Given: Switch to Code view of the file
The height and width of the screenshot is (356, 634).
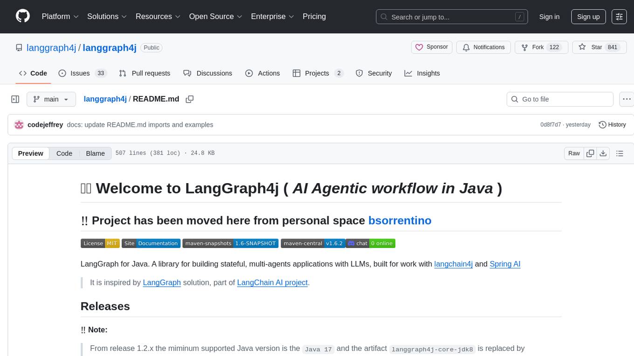Looking at the screenshot, I should [64, 153].
